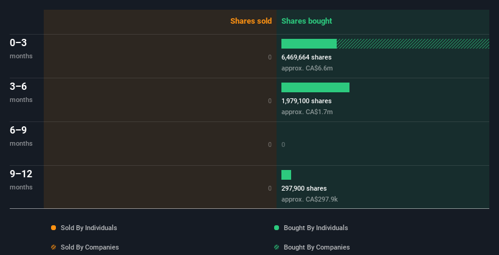
Task: Click the 3–6 months row label
Action: point(21,92)
